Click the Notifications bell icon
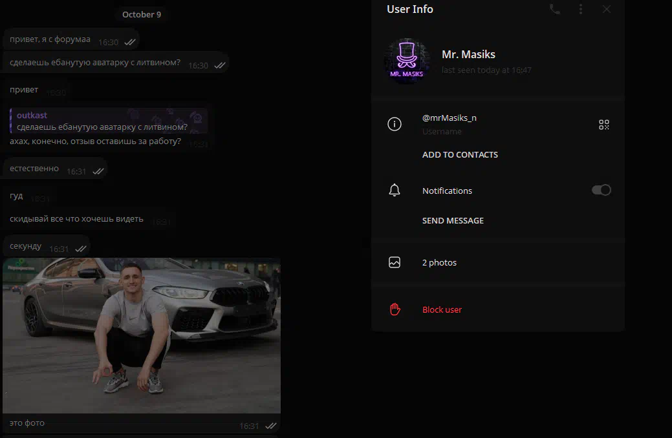This screenshot has height=438, width=672. click(395, 190)
